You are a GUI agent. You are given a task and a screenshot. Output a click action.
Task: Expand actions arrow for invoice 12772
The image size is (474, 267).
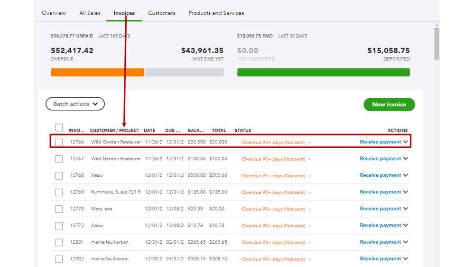405,225
